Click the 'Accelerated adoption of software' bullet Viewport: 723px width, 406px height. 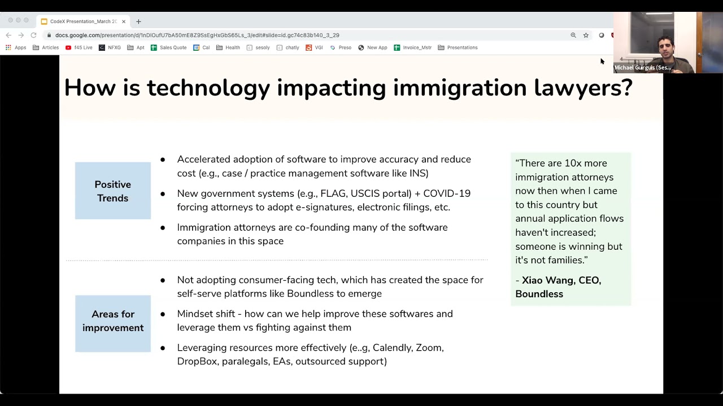pos(324,166)
